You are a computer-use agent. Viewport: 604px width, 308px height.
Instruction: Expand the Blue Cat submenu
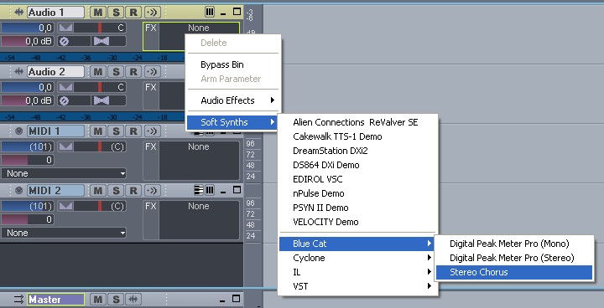point(357,244)
